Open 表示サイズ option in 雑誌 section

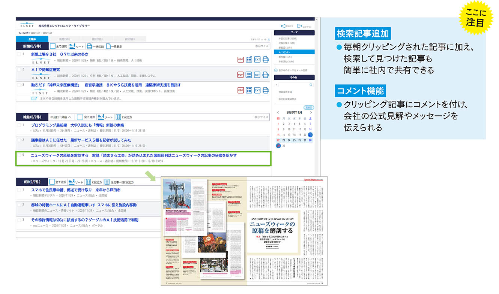coord(262,117)
